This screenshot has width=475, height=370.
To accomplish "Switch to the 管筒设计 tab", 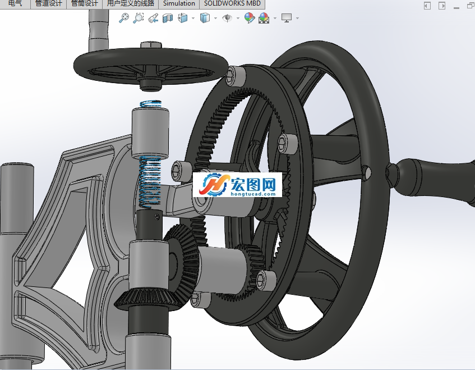I will tap(84, 3).
